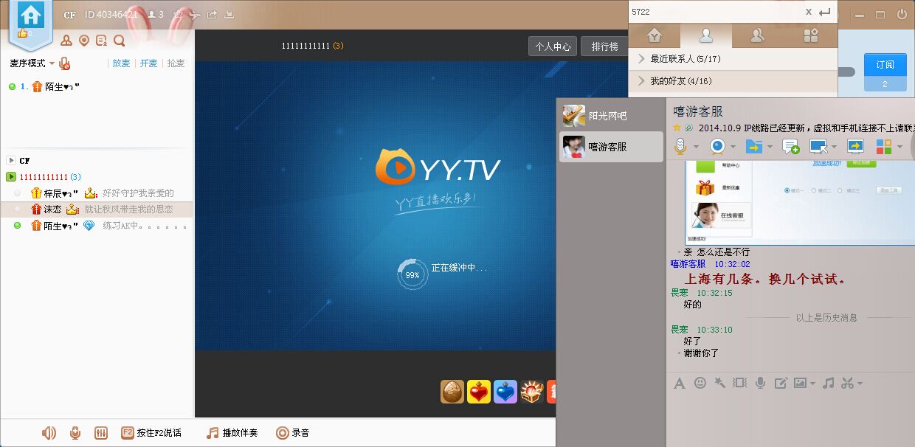This screenshot has height=447, width=915.
Task: Switch to the groups tab icon
Action: (757, 35)
